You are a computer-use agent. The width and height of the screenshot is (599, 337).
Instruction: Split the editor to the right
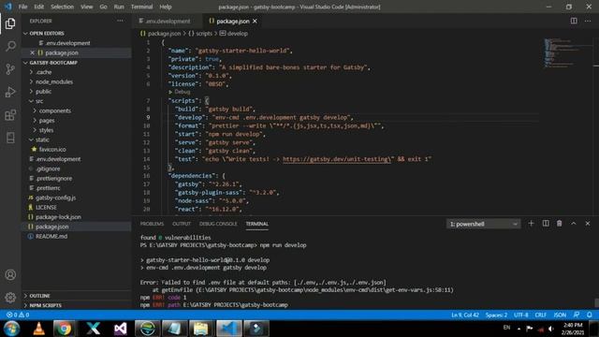pos(574,21)
